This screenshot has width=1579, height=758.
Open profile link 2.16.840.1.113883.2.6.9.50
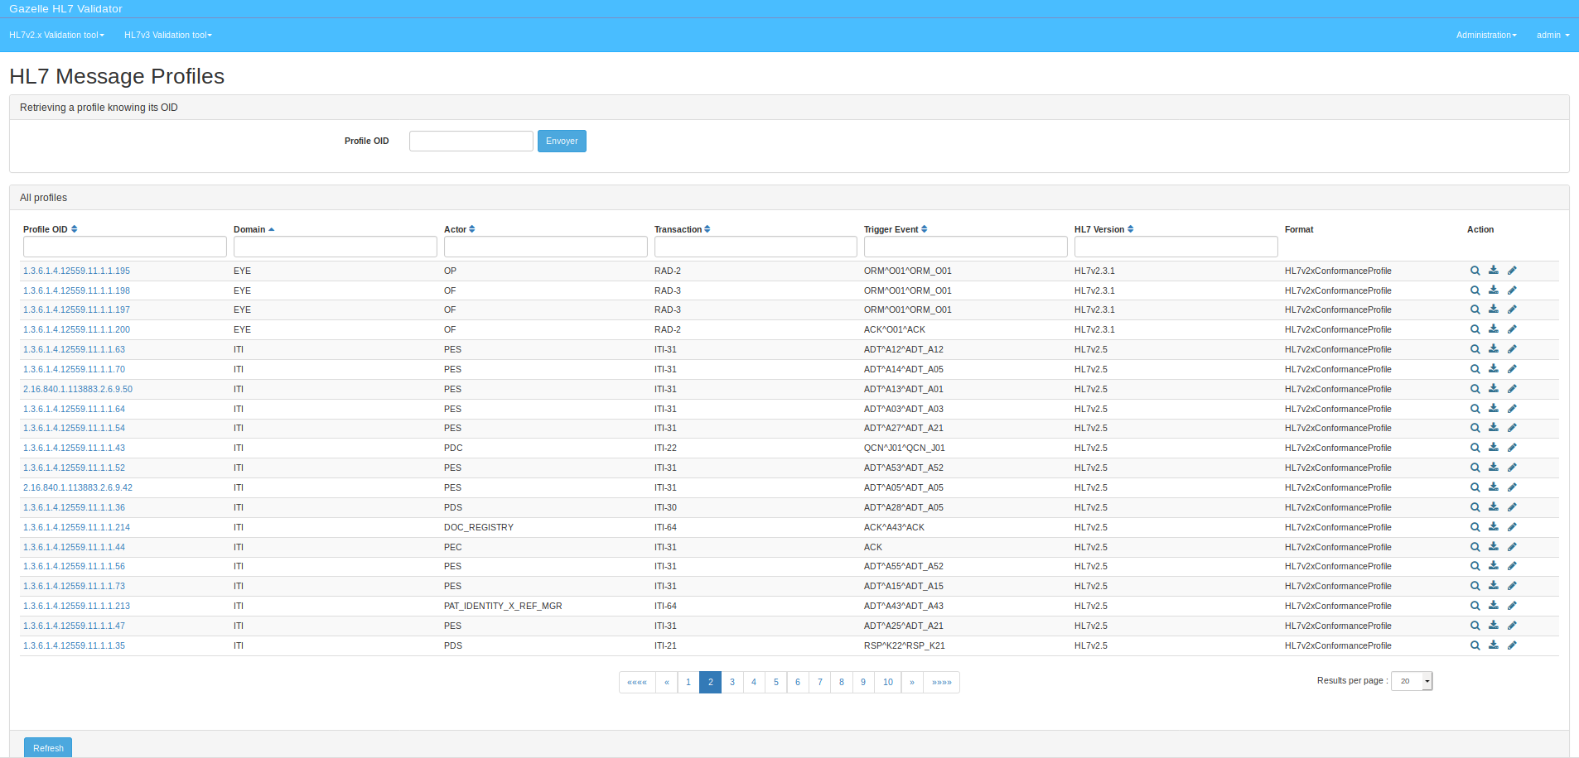78,389
